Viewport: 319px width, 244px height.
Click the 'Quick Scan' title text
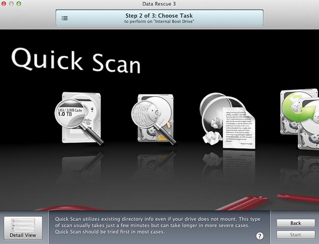(76, 61)
